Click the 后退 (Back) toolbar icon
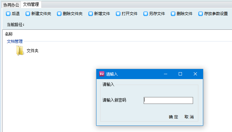This screenshot has height=132, width=232. pos(8,14)
